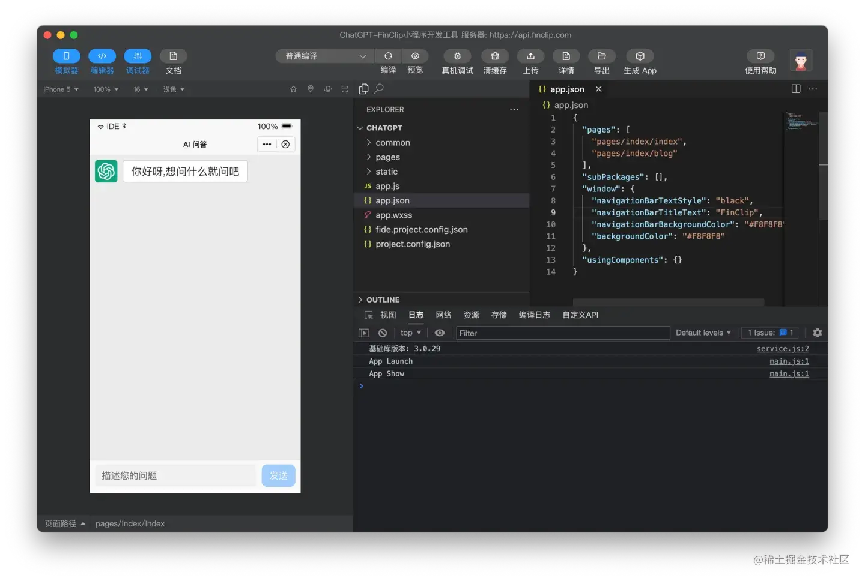This screenshot has width=865, height=581.
Task: Open the 浅色 theme dropdown
Action: pos(174,89)
